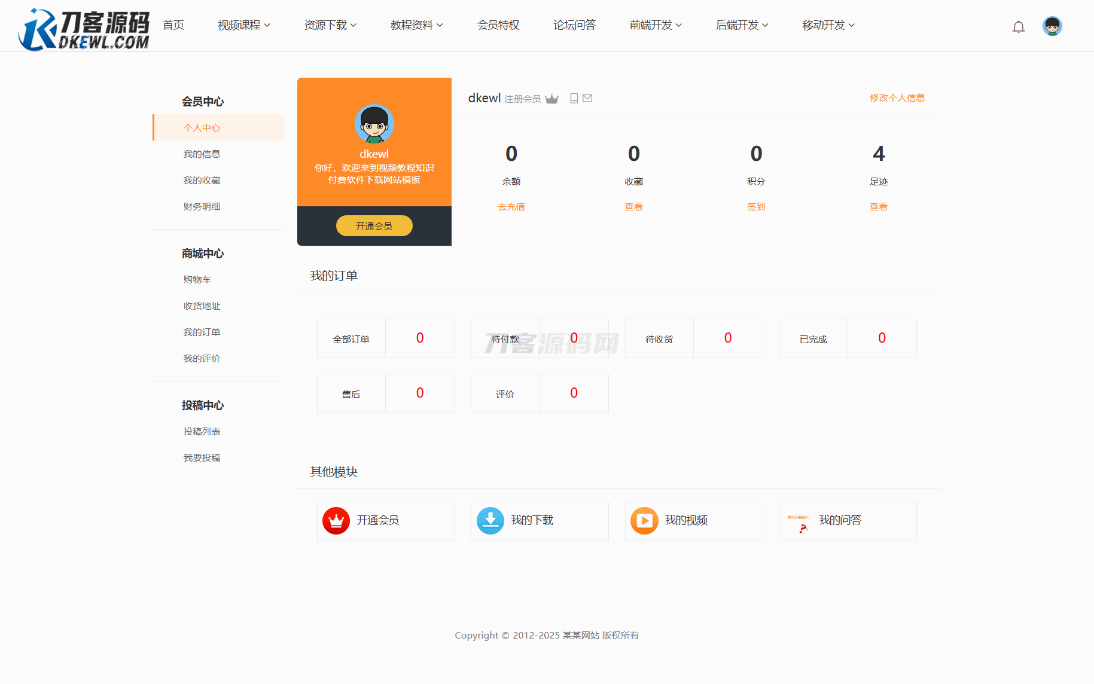Click 去充值 under balance

511,207
